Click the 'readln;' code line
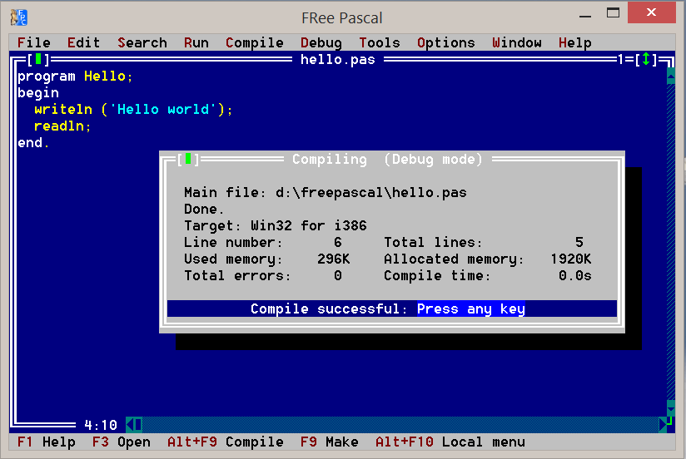This screenshot has width=686, height=459. 62,126
